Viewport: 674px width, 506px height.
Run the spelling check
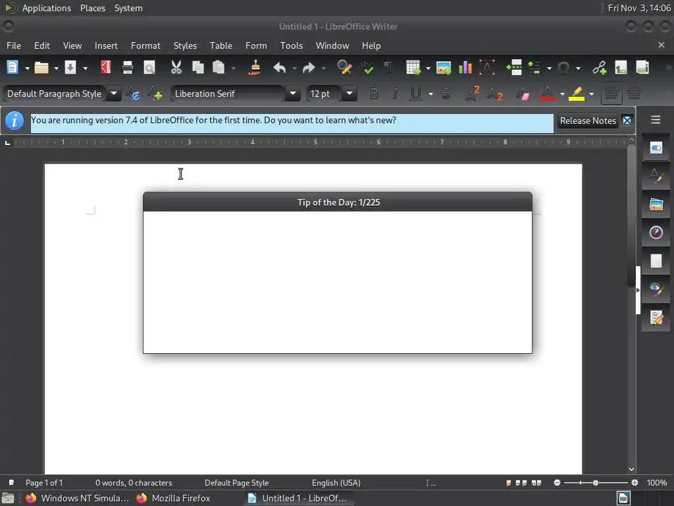[x=366, y=68]
